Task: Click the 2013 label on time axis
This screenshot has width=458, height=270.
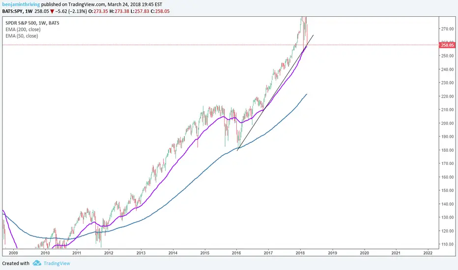Action: [141, 253]
